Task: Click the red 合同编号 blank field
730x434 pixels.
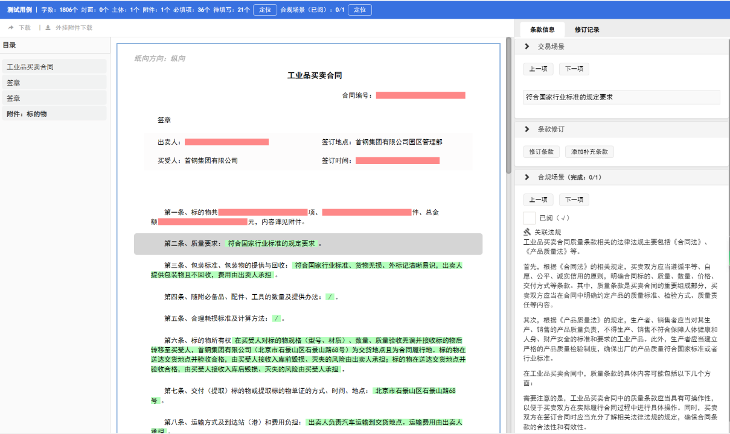Action: coord(420,95)
